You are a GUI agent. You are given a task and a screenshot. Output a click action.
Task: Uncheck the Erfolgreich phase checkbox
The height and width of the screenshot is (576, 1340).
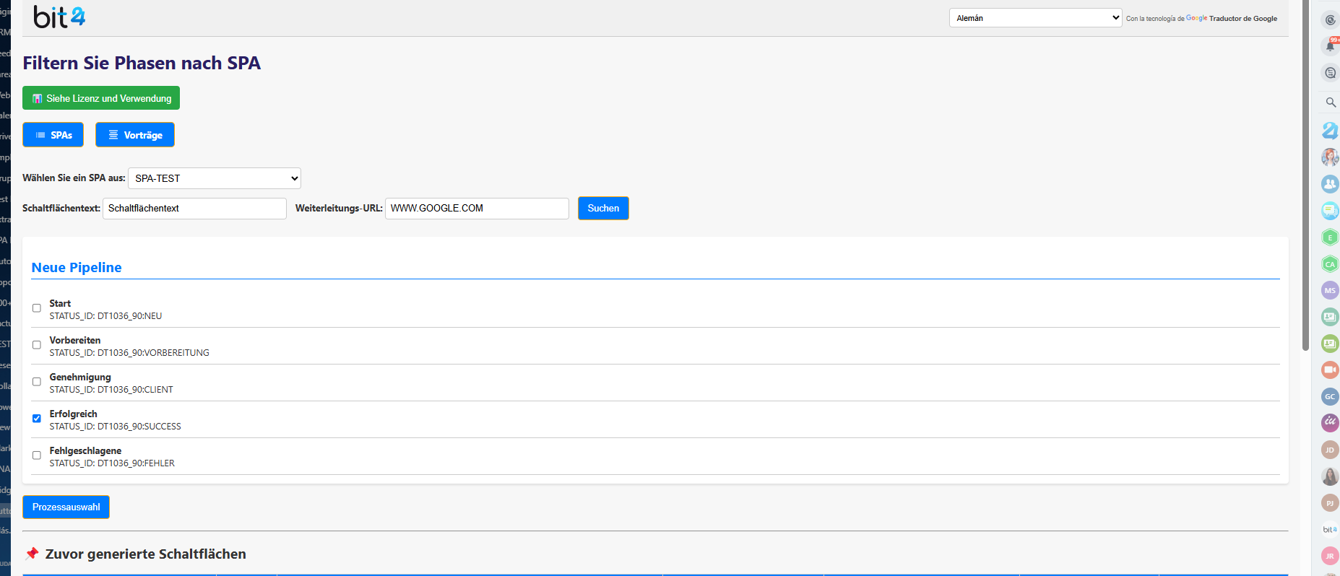click(x=37, y=419)
